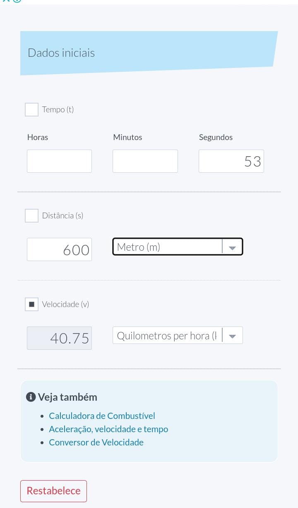
Task: Tick the Distância (s) checkbox
Action: [x=32, y=216]
